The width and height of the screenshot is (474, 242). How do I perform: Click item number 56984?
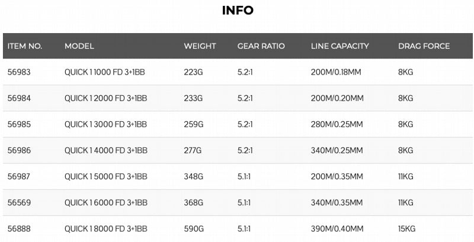(18, 98)
